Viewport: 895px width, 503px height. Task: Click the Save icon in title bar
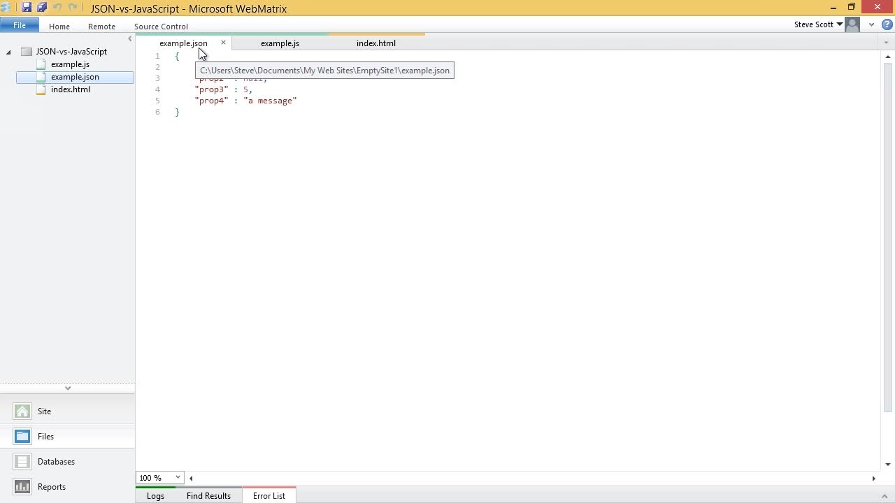[x=27, y=8]
